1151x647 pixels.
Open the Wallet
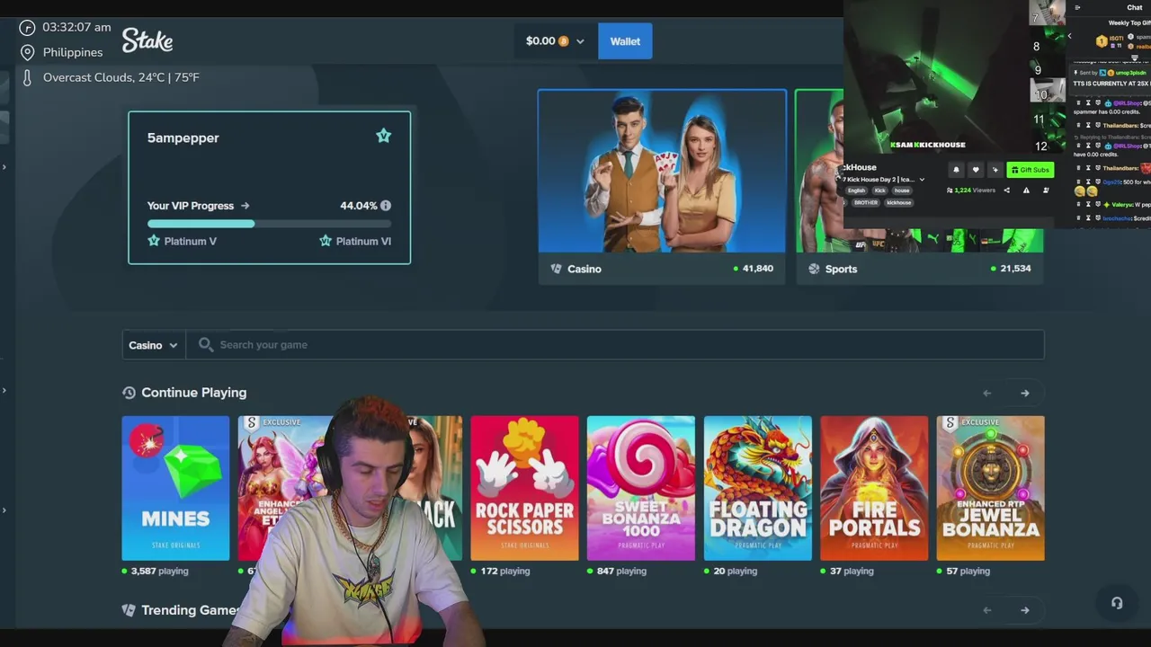(625, 41)
